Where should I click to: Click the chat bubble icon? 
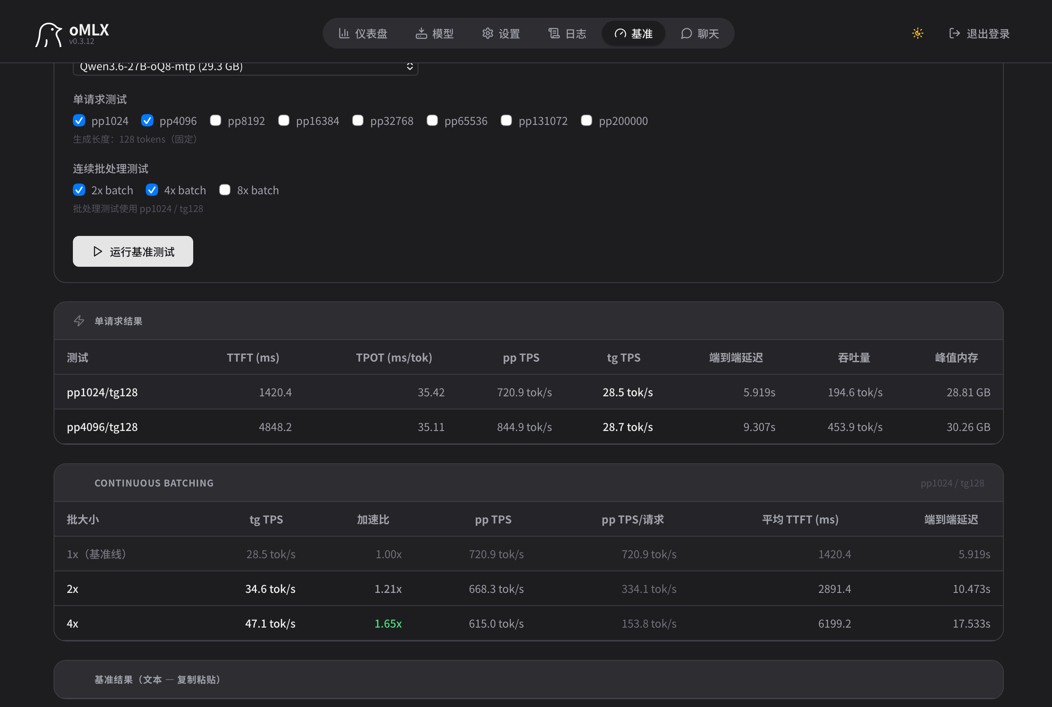point(686,34)
